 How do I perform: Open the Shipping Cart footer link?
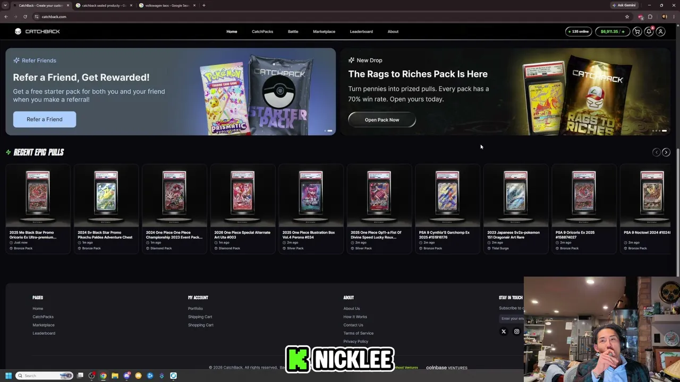[200, 317]
